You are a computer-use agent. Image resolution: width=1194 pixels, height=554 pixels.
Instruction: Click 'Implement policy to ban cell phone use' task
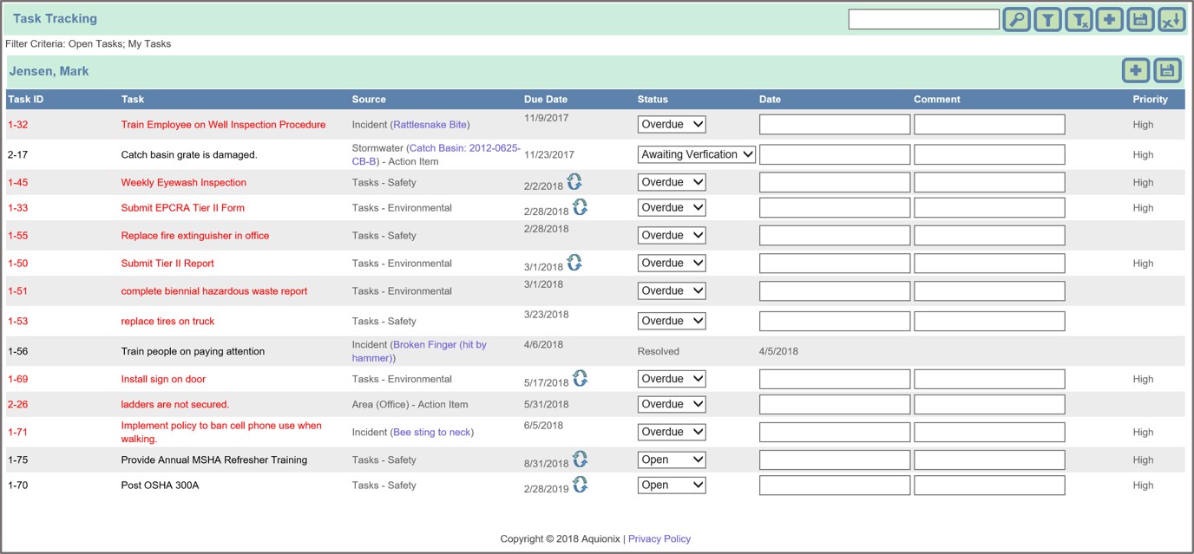tap(221, 432)
